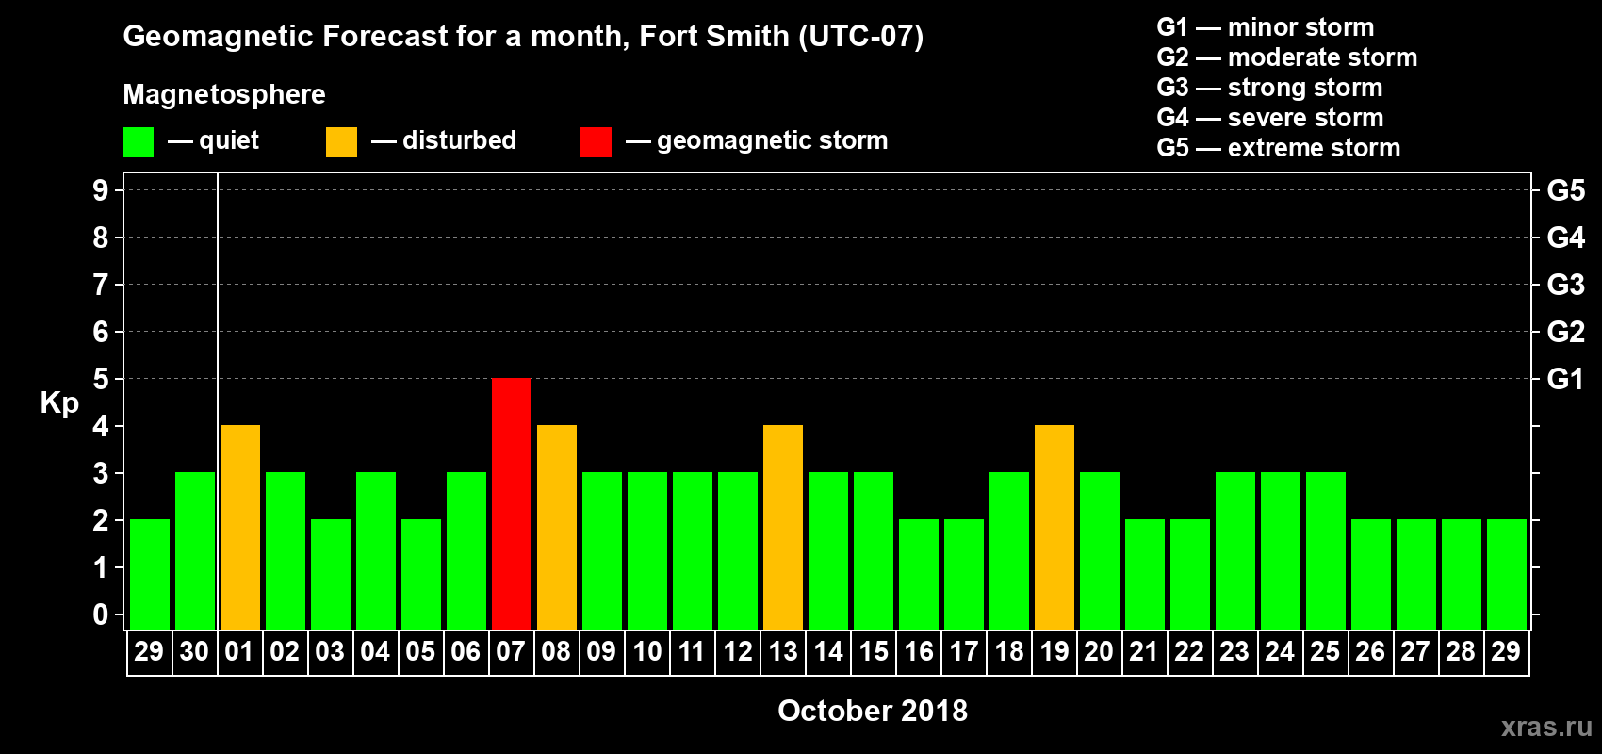
Task: Click the Kp value 0 on the axis
Action: click(x=101, y=615)
